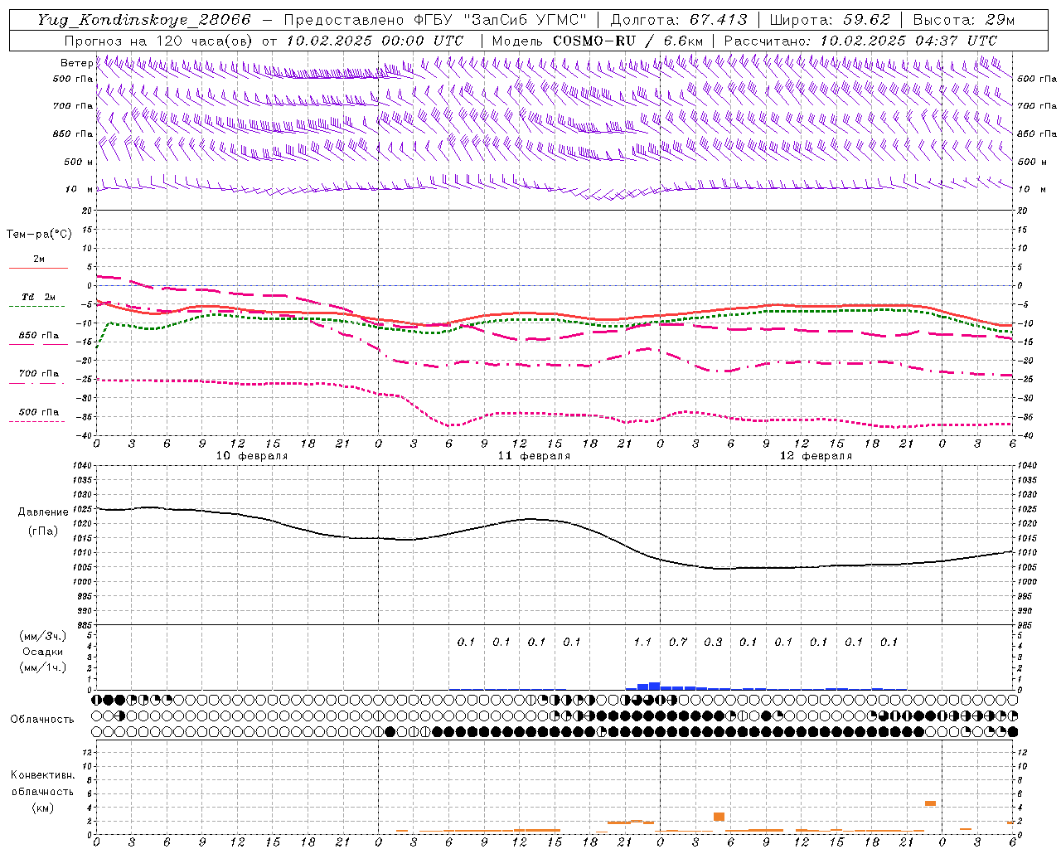Click the 11 февраля date label
The image size is (1061, 849).
click(534, 456)
